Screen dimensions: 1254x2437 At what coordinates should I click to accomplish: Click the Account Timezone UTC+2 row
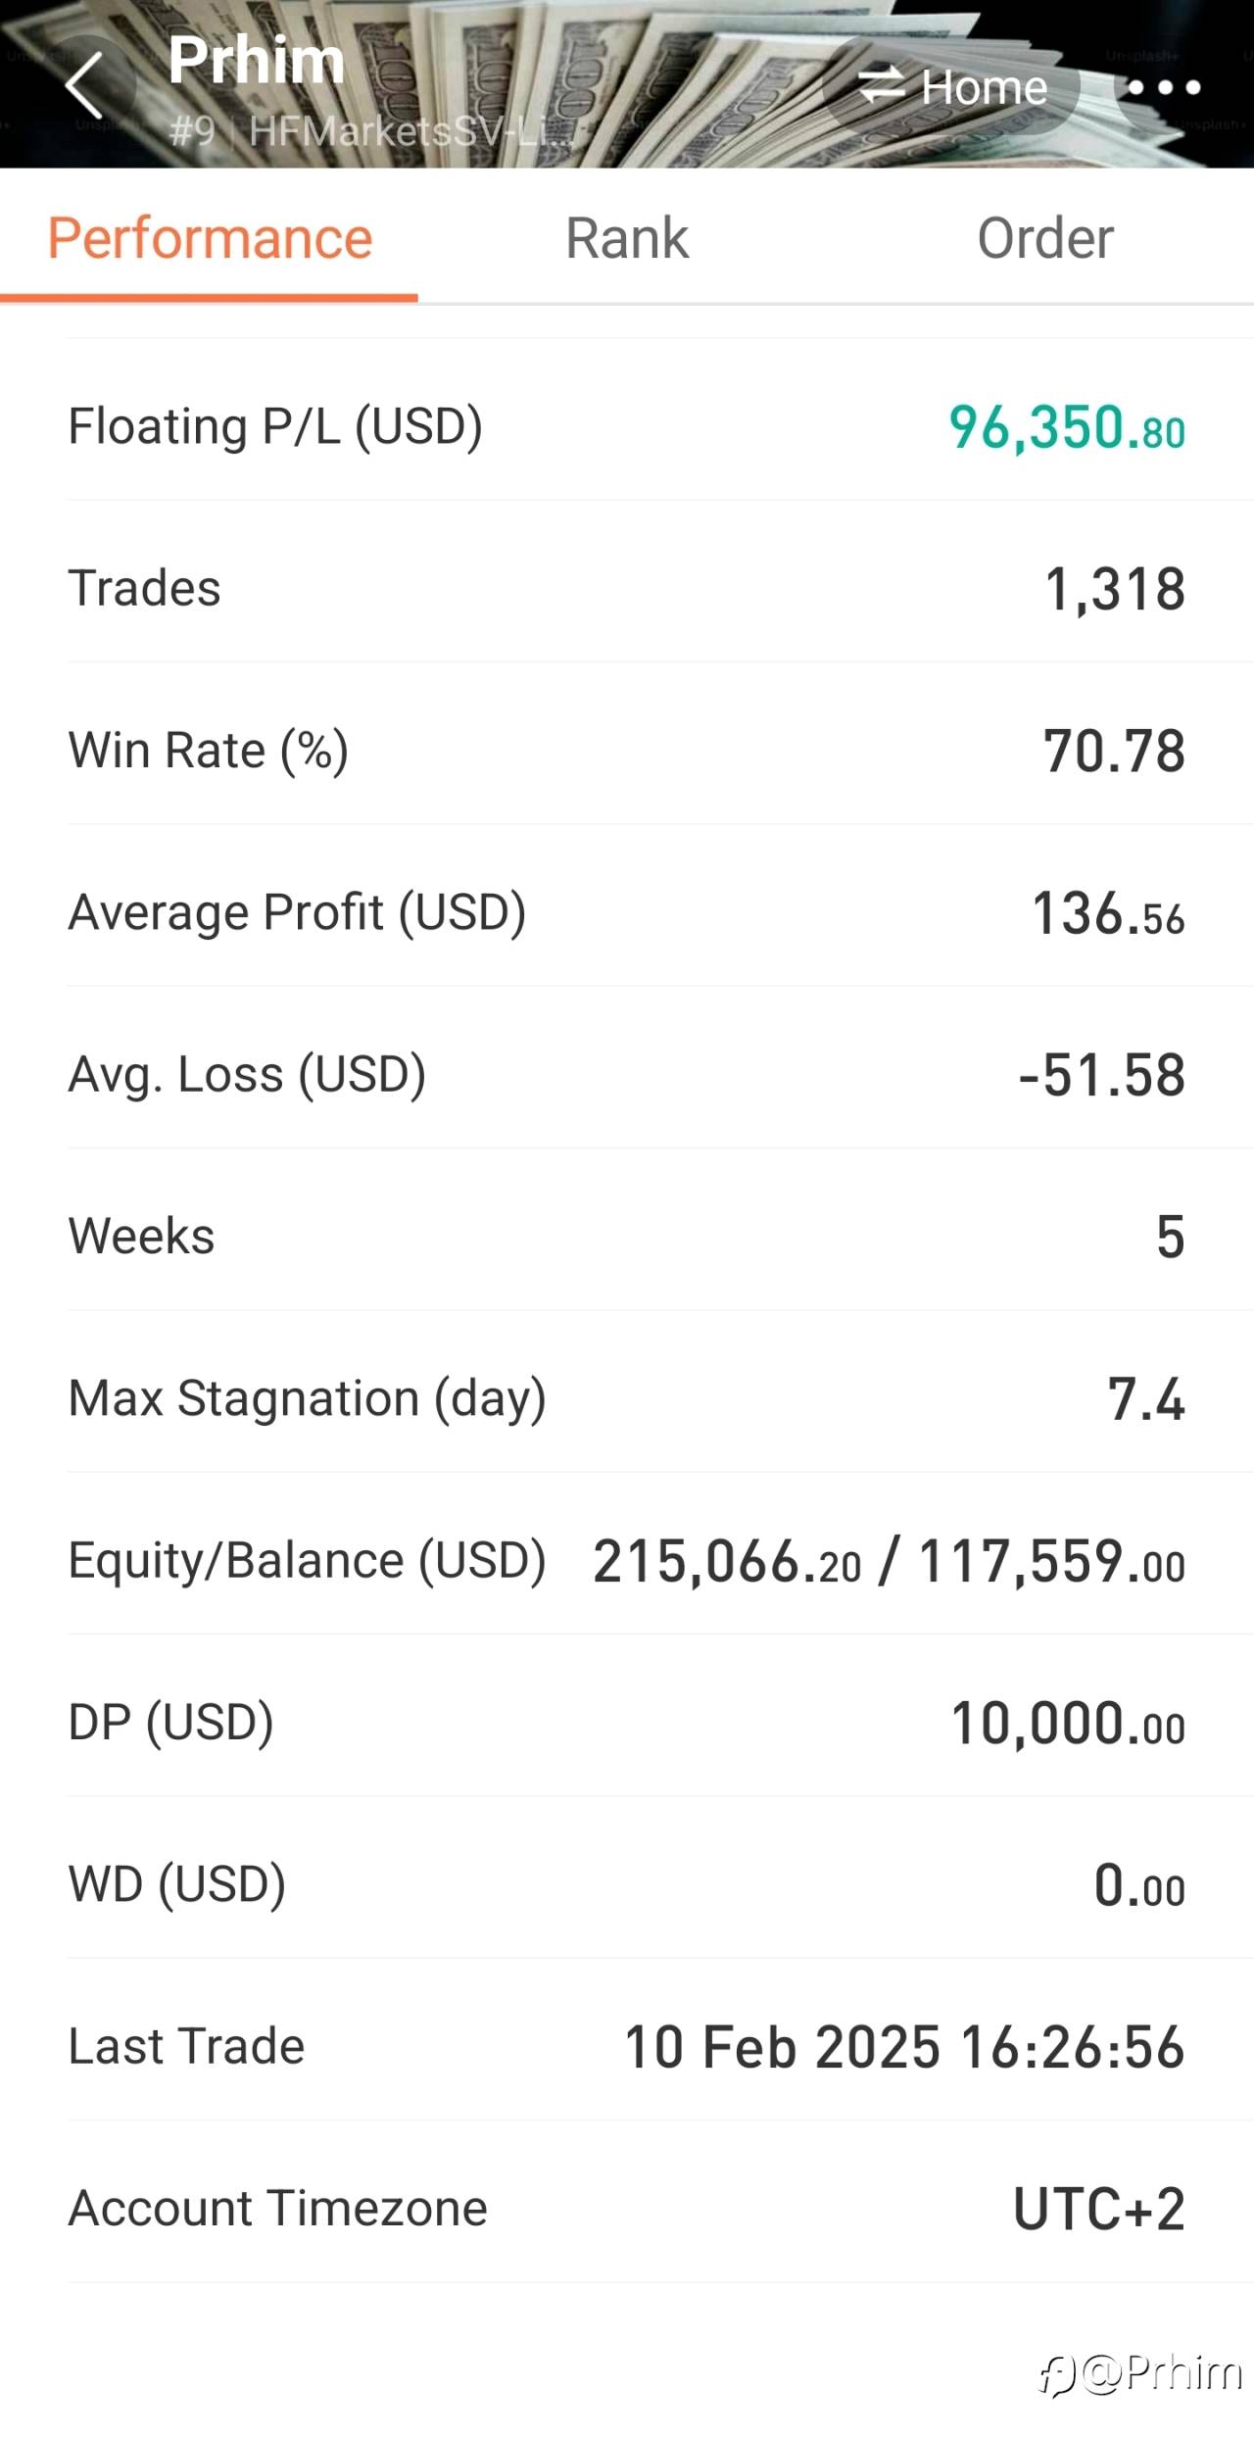(627, 2209)
